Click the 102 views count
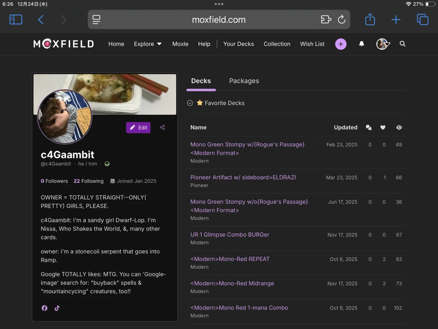Viewport: 438px width, 329px height. [398, 308]
